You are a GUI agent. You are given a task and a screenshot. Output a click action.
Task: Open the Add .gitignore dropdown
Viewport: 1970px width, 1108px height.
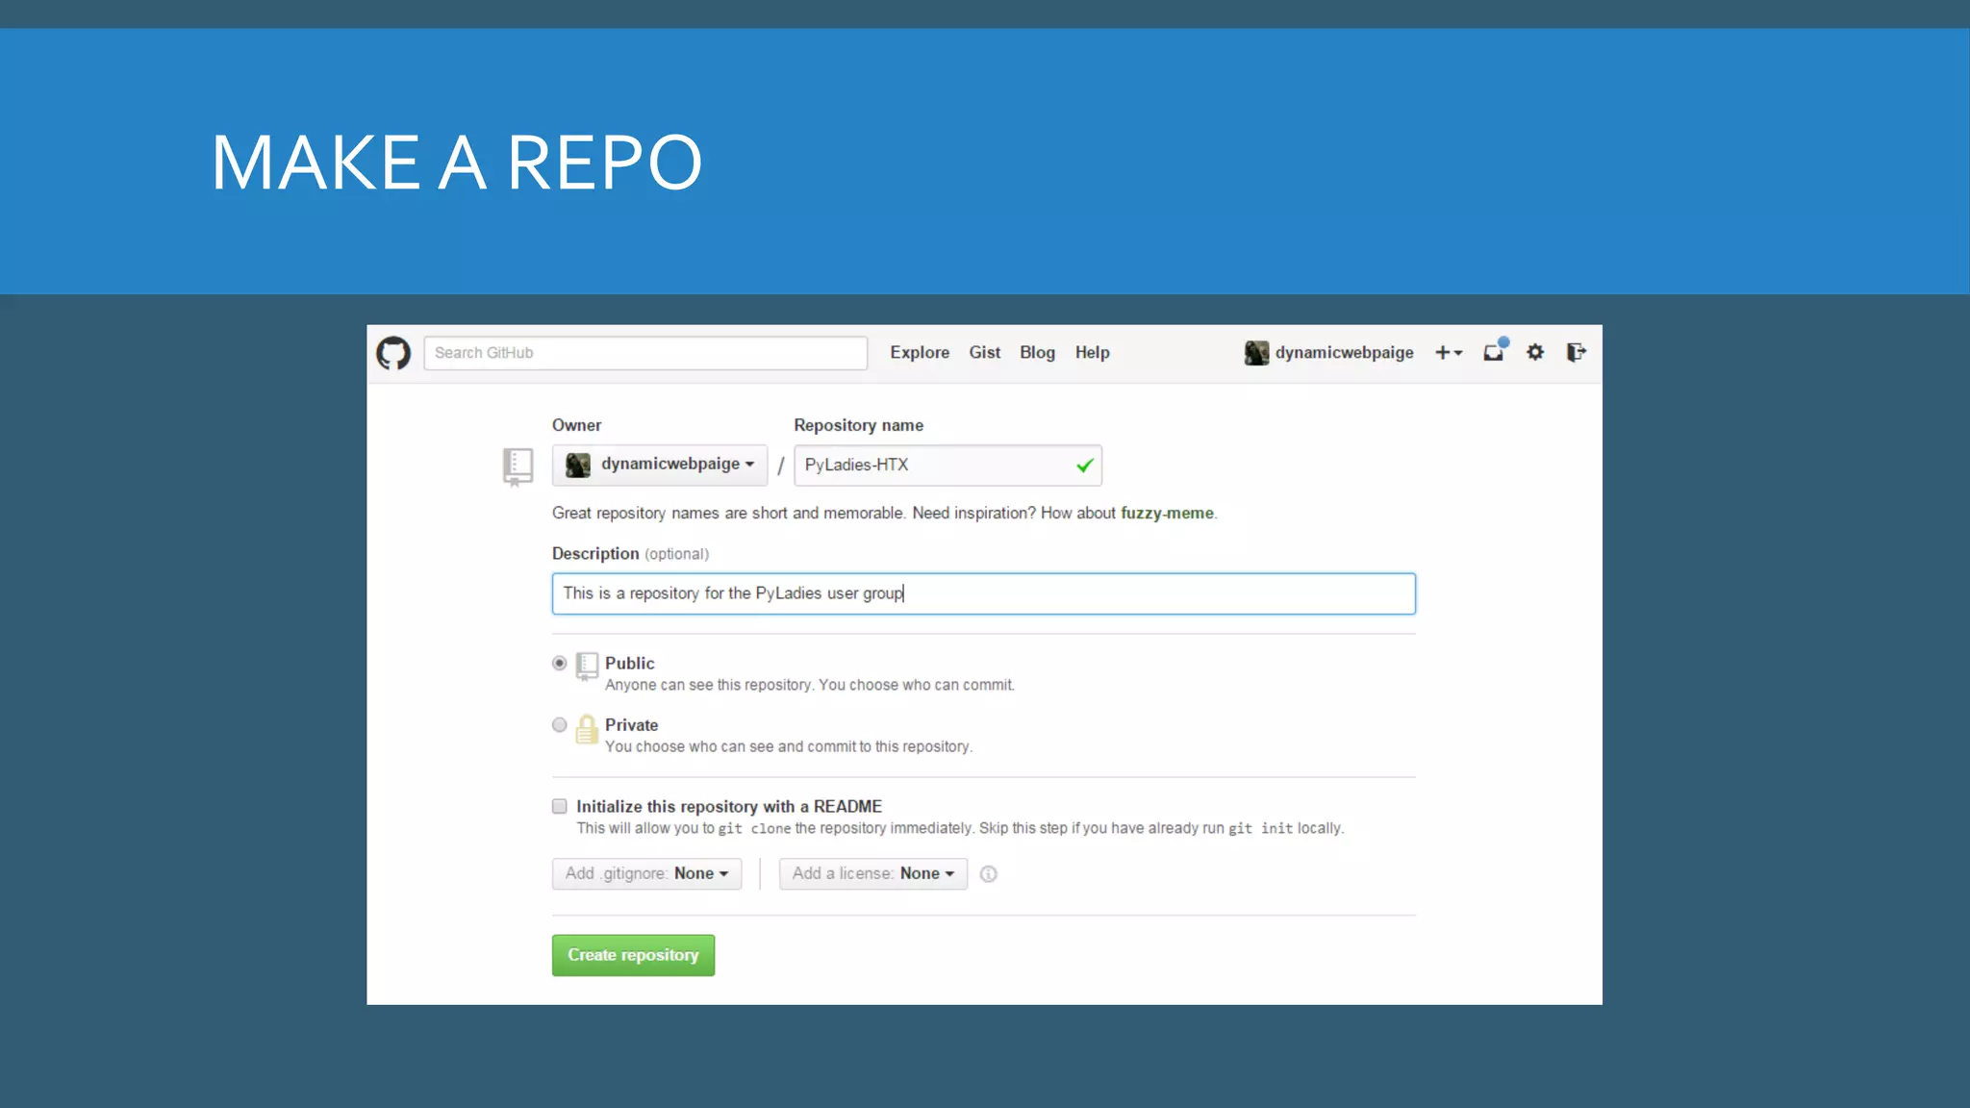point(646,873)
